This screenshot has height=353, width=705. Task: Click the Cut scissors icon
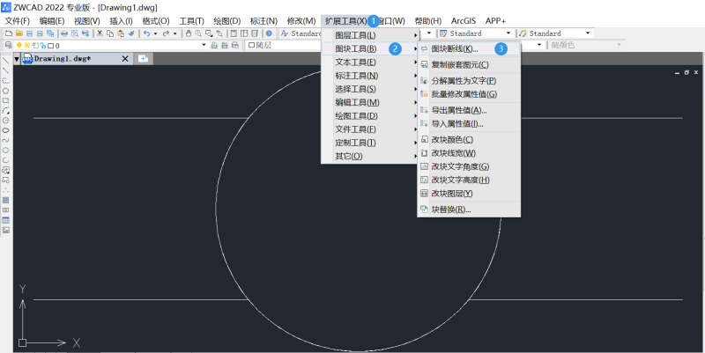pos(100,33)
